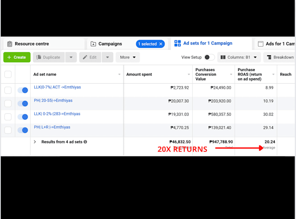The height and width of the screenshot is (219, 296).
Task: Select conversion value ₱203,920.00 cell
Action: click(219, 101)
